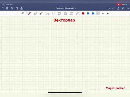Open the search tool
The image size is (130, 97).
coord(12,8)
